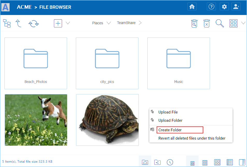Open the folder tree view icon
This screenshot has width=247, height=167.
point(7,24)
